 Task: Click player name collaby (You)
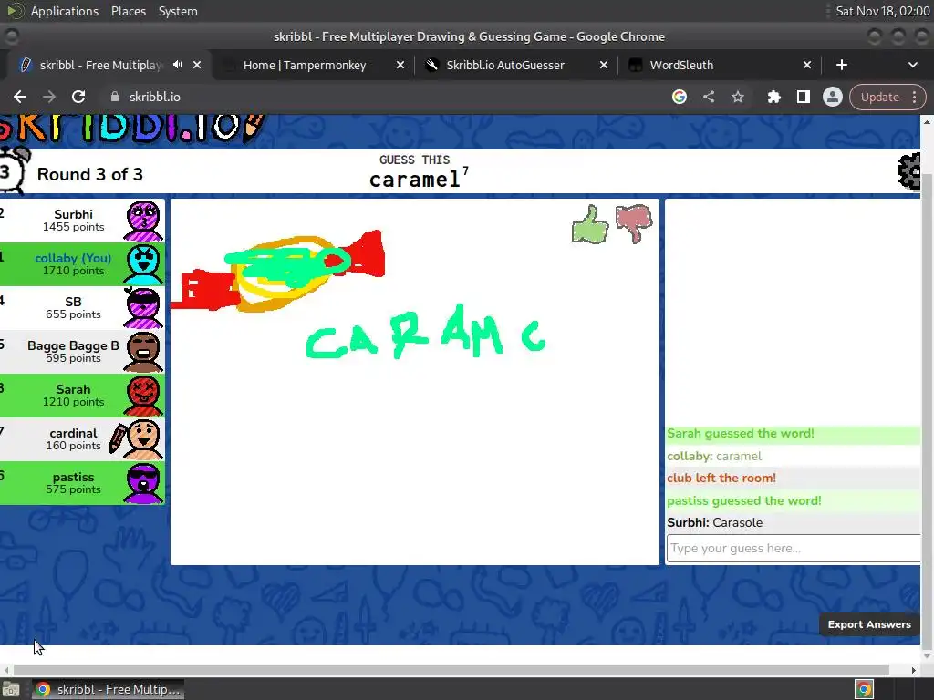[x=73, y=258]
